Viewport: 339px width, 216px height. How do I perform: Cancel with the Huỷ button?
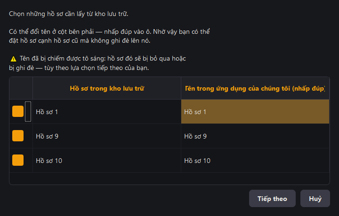315,198
